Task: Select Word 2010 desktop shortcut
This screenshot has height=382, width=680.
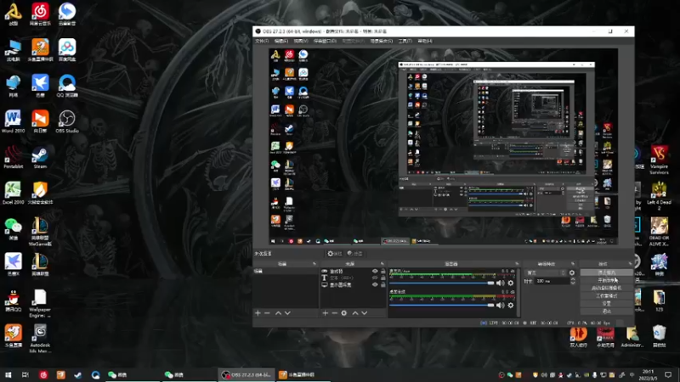Action: (x=13, y=121)
